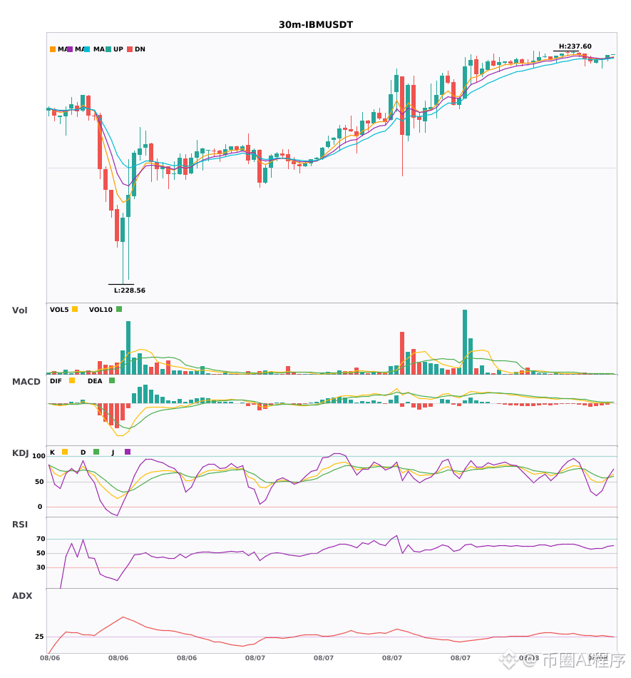The image size is (631, 678).
Task: Click the H:237.60 high price marker
Action: pos(575,46)
